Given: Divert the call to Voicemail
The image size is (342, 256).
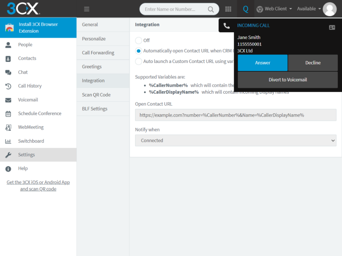Looking at the screenshot, I should point(287,80).
